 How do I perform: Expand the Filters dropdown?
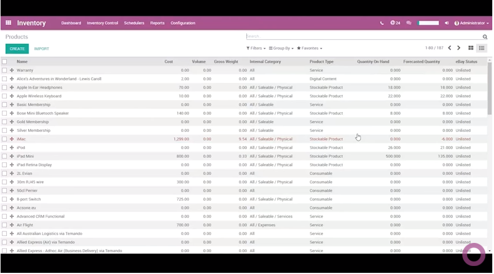(x=256, y=48)
